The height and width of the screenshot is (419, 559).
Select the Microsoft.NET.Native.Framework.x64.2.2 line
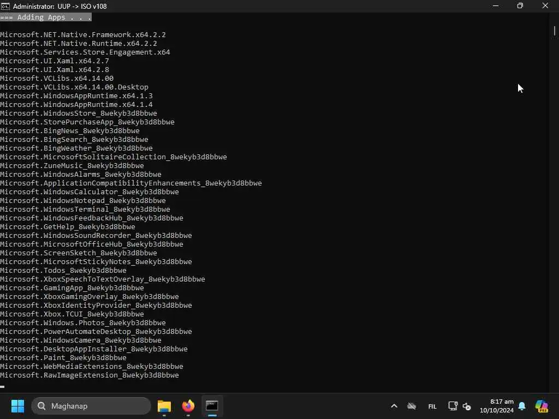[83, 34]
